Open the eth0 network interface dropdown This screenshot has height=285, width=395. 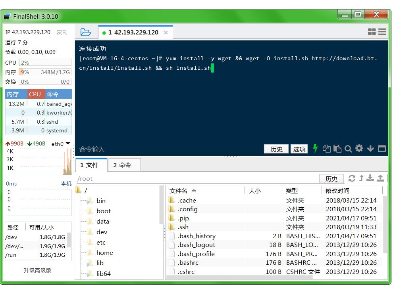coord(68,143)
